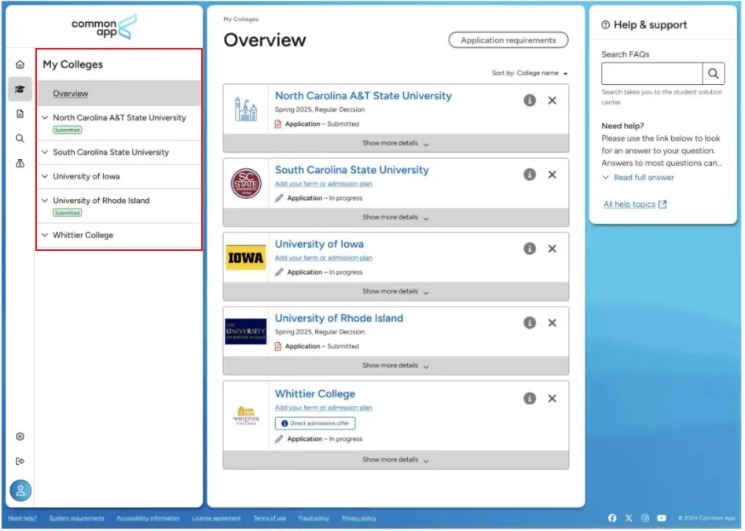745x531 pixels.
Task: Open the Sort by College name dropdown
Action: pyautogui.click(x=530, y=73)
